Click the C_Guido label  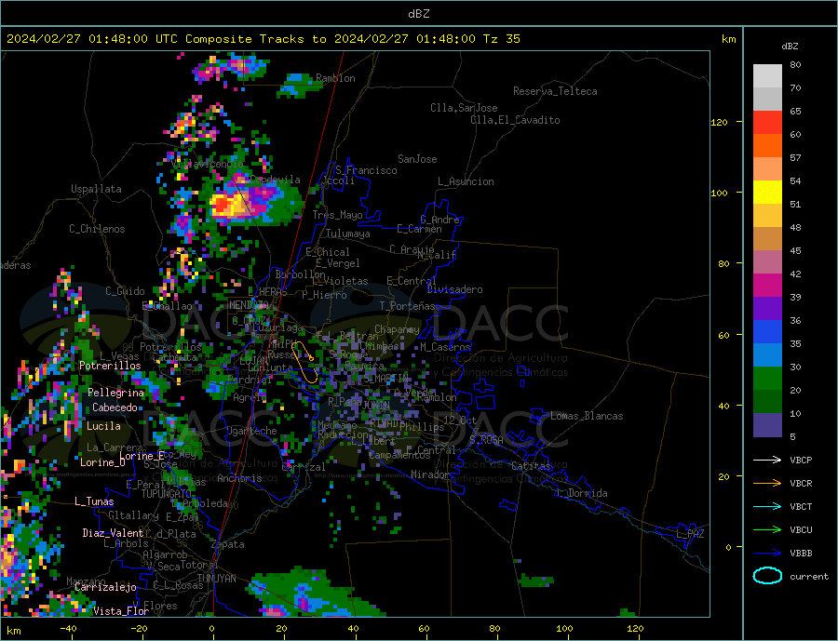tap(125, 291)
